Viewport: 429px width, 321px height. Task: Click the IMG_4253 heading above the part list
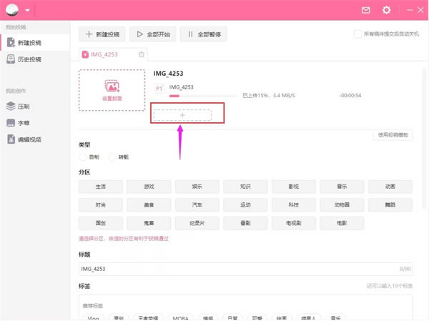click(168, 74)
